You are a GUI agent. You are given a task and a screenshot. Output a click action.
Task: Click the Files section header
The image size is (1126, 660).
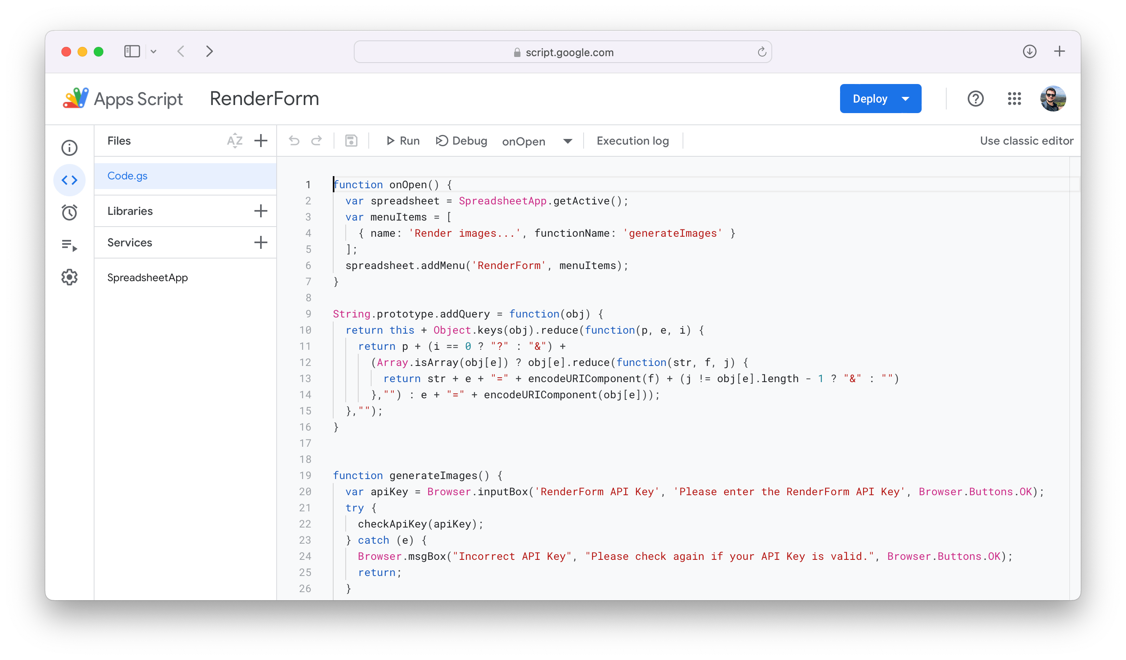[119, 141]
